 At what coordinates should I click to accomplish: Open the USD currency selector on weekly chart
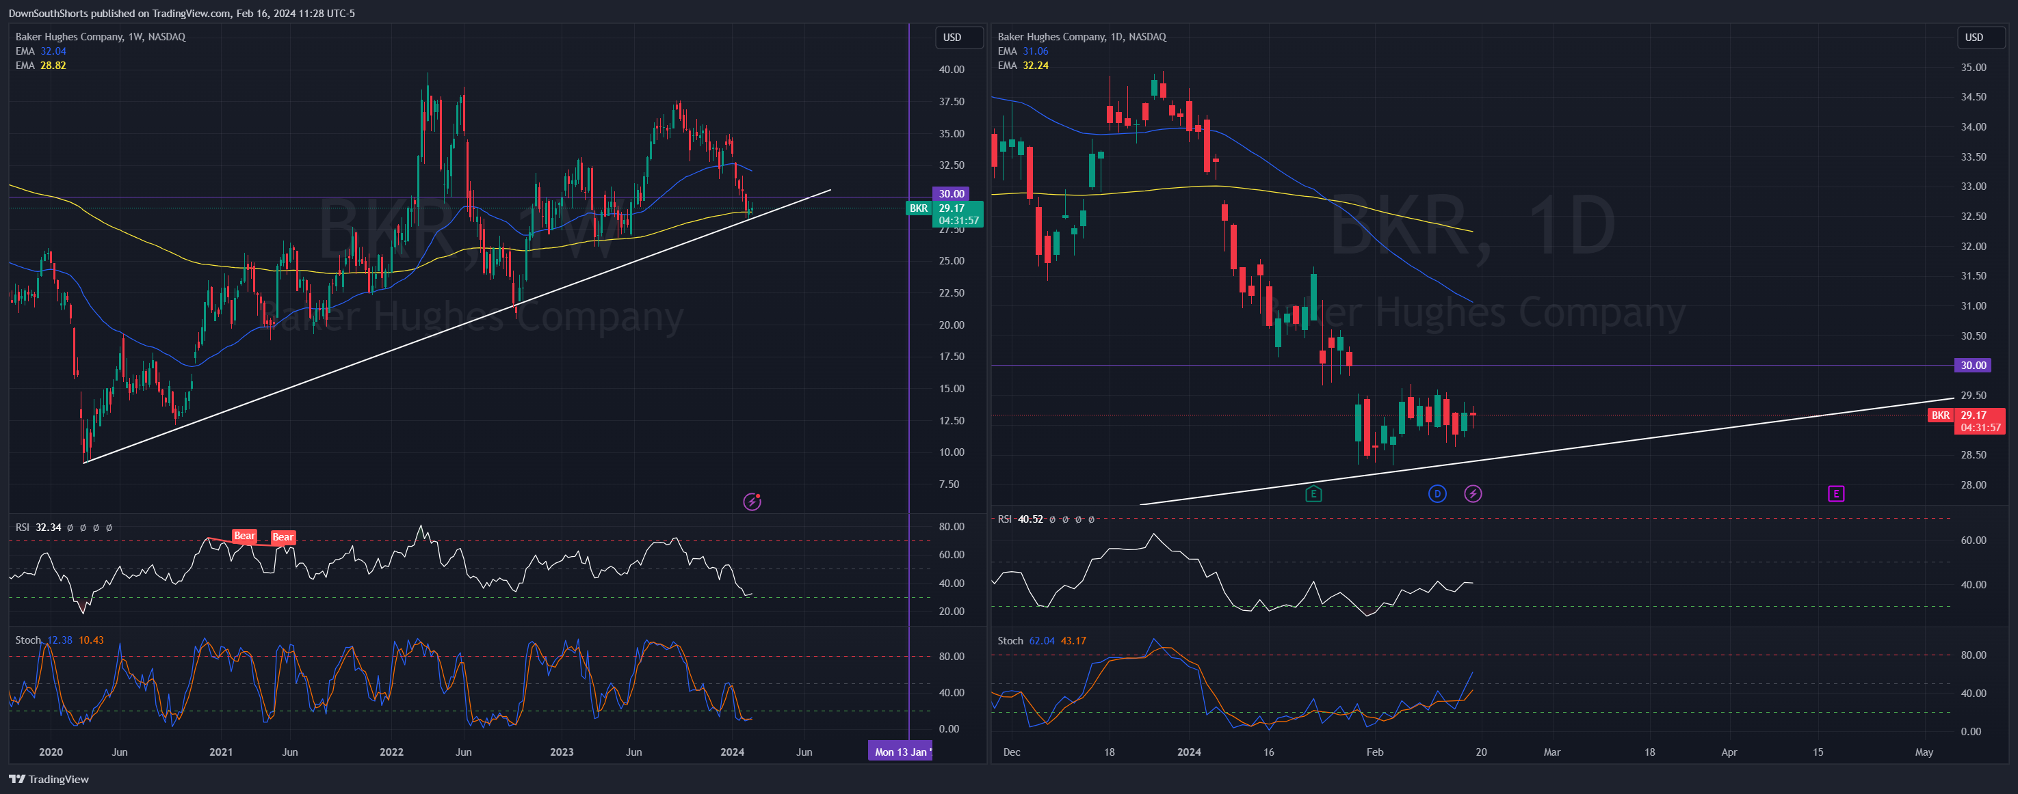959,38
